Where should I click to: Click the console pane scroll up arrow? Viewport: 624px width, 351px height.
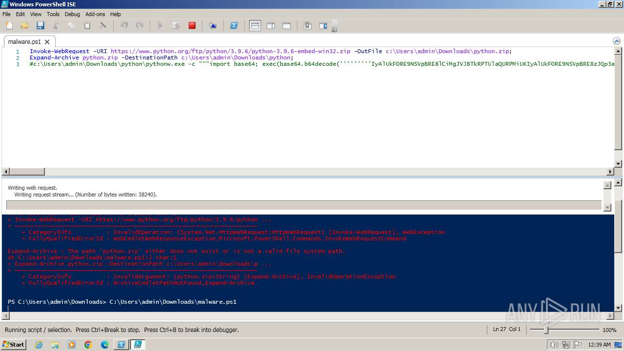(618, 182)
